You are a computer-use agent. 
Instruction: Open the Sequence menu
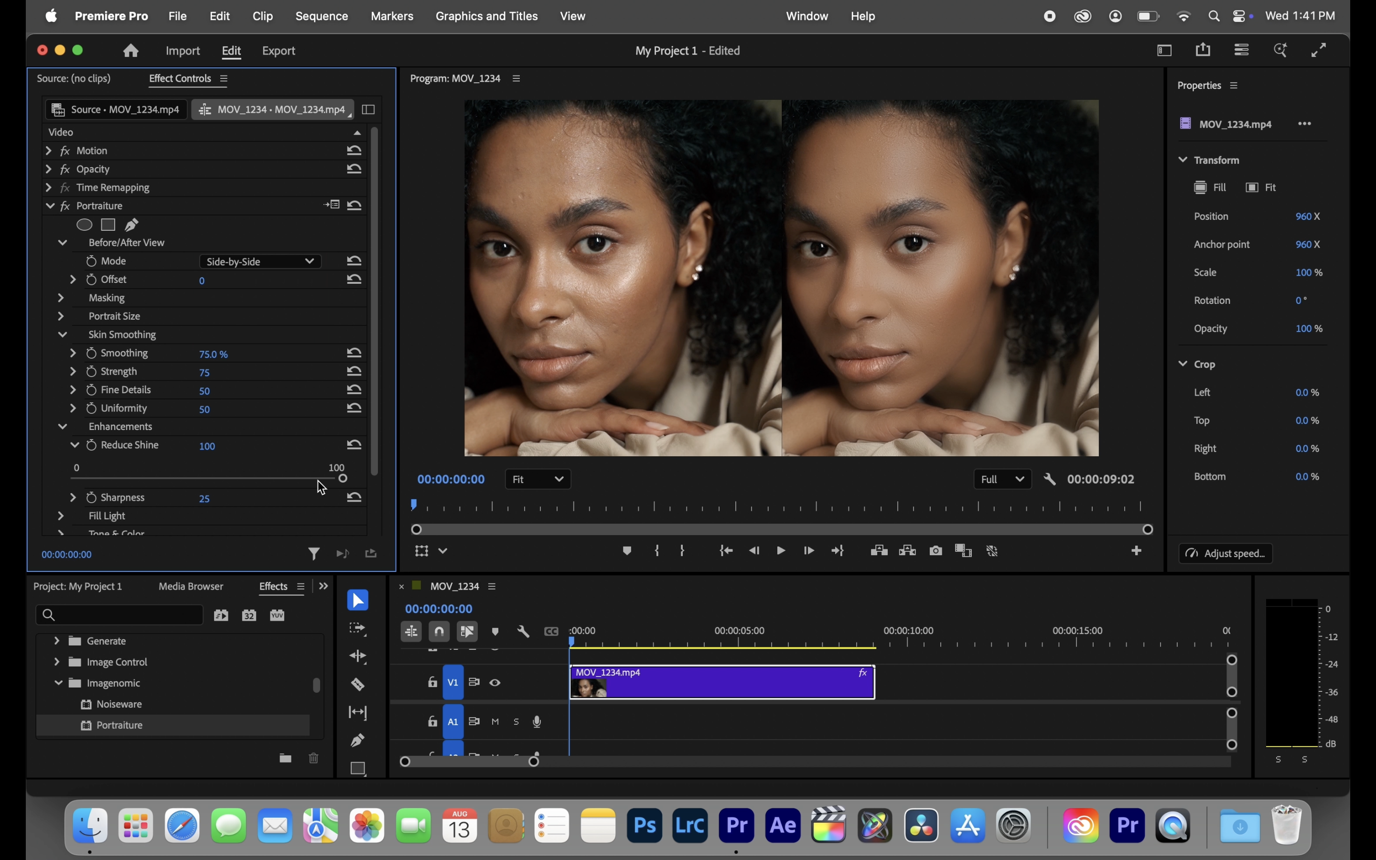pyautogui.click(x=321, y=16)
